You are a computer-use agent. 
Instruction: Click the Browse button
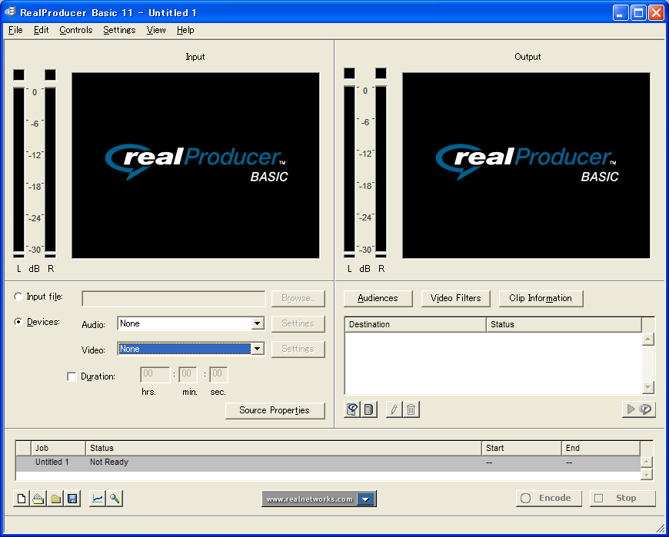point(298,298)
